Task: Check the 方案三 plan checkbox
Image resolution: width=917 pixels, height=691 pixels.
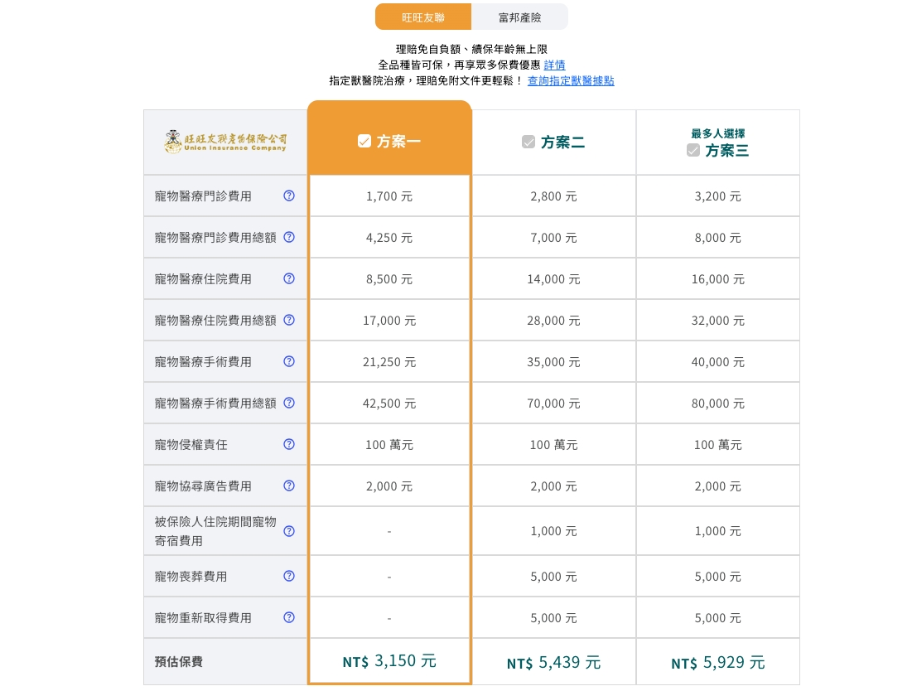Action: 693,150
